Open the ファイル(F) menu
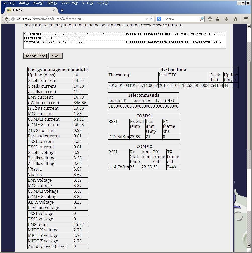This screenshot has height=253, width=252. point(9,3)
